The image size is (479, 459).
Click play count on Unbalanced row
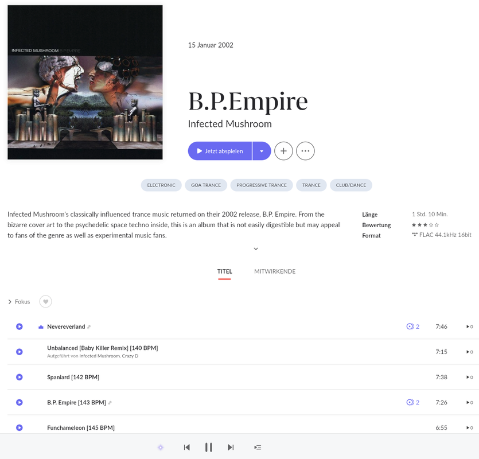[469, 352]
